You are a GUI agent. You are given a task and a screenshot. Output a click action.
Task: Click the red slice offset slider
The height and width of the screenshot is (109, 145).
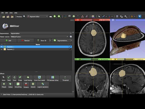[x=90, y=20]
